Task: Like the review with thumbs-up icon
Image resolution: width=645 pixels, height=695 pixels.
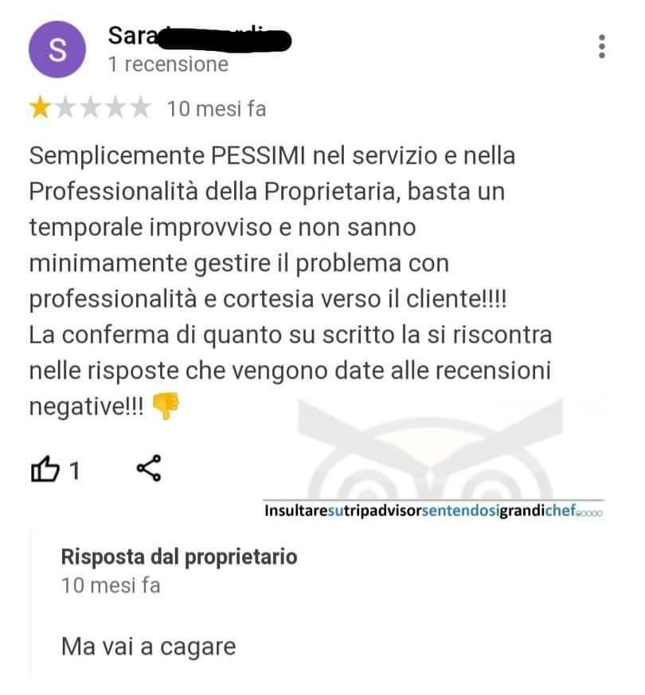Action: (x=45, y=468)
